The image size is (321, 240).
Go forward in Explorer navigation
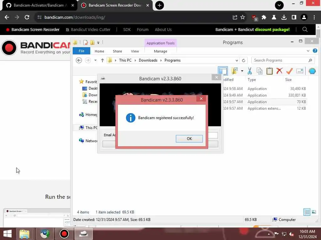(88, 60)
